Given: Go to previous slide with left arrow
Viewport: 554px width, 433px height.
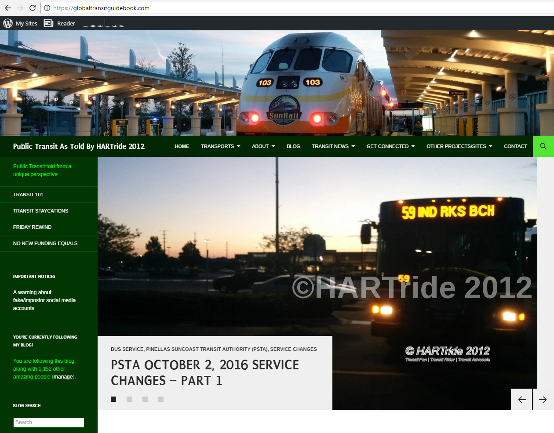Looking at the screenshot, I should tap(521, 399).
